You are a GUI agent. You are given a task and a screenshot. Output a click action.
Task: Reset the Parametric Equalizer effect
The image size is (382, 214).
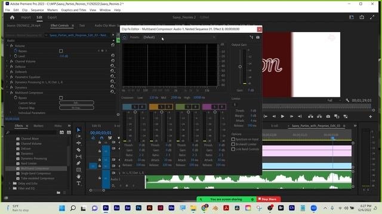113,77
